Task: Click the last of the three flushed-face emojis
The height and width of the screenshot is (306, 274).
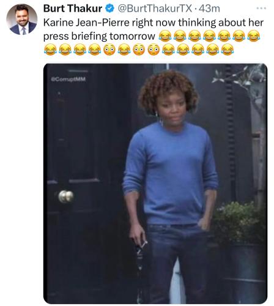Action: 154,50
